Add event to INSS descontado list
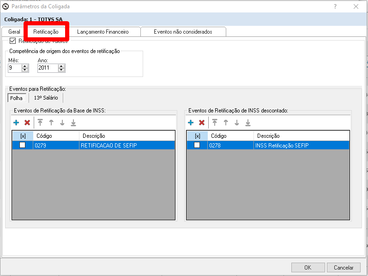Screen dimensions: 368x276 click(191, 123)
